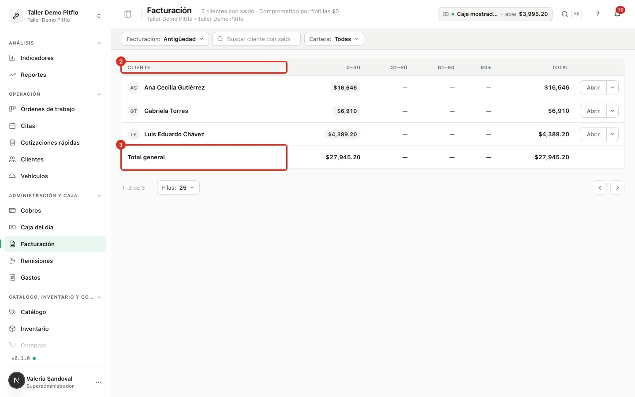Click Abrir for Luis Eduardo Chávez
This screenshot has width=635, height=397.
pyautogui.click(x=593, y=134)
